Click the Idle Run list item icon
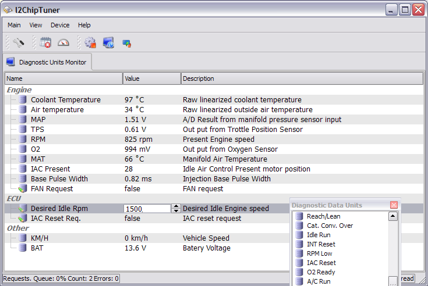428x286 pixels. click(x=299, y=235)
